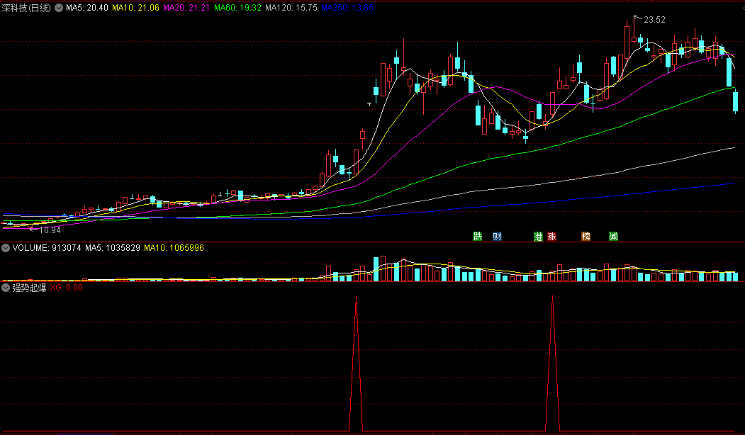Click the MA10: 21.06 label
Screen dimensions: 745x435
tap(136, 8)
